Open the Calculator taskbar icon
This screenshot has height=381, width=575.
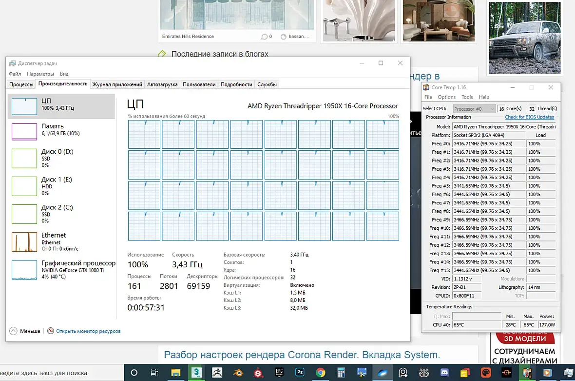[x=341, y=373]
